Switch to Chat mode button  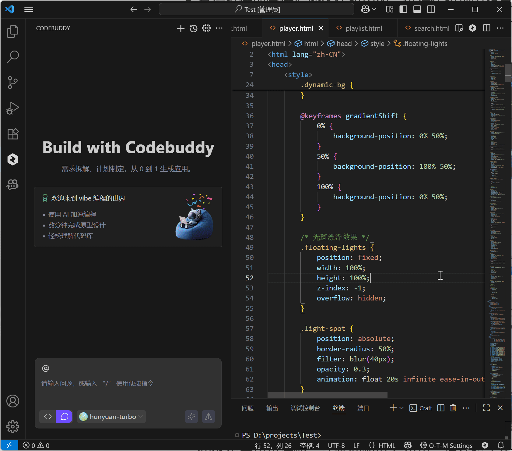pos(64,417)
